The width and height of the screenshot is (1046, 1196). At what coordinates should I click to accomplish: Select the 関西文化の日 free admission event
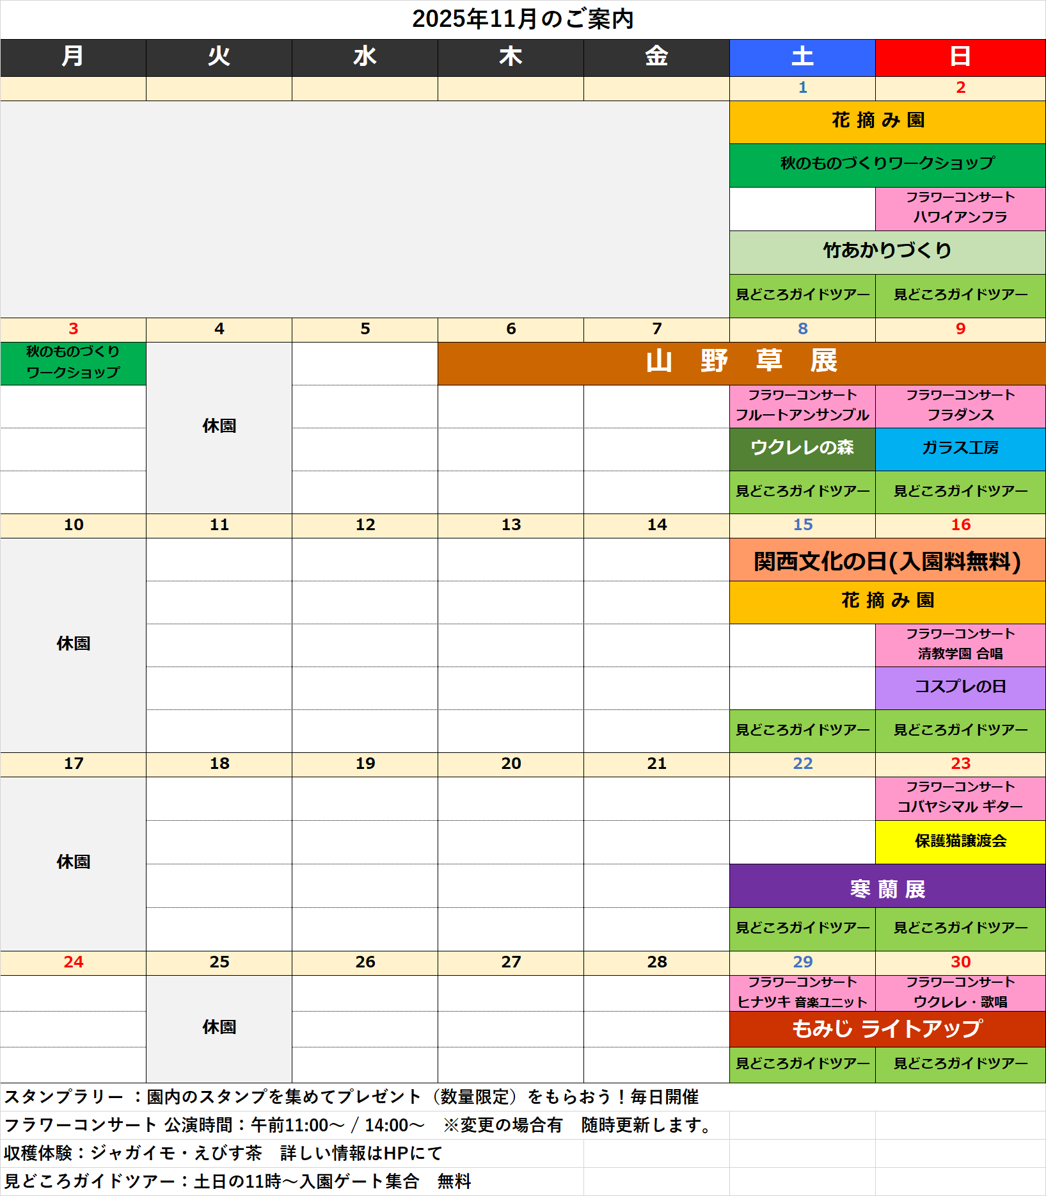click(887, 560)
